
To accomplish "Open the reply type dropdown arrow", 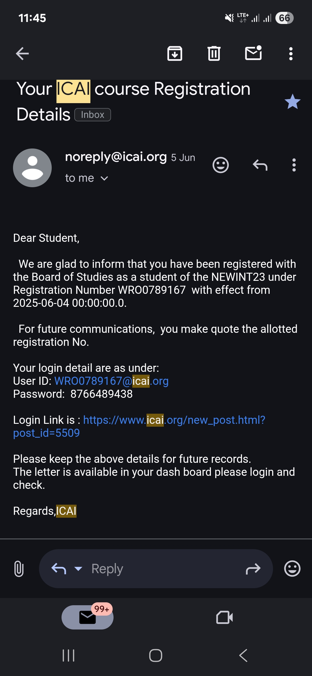I will [78, 569].
